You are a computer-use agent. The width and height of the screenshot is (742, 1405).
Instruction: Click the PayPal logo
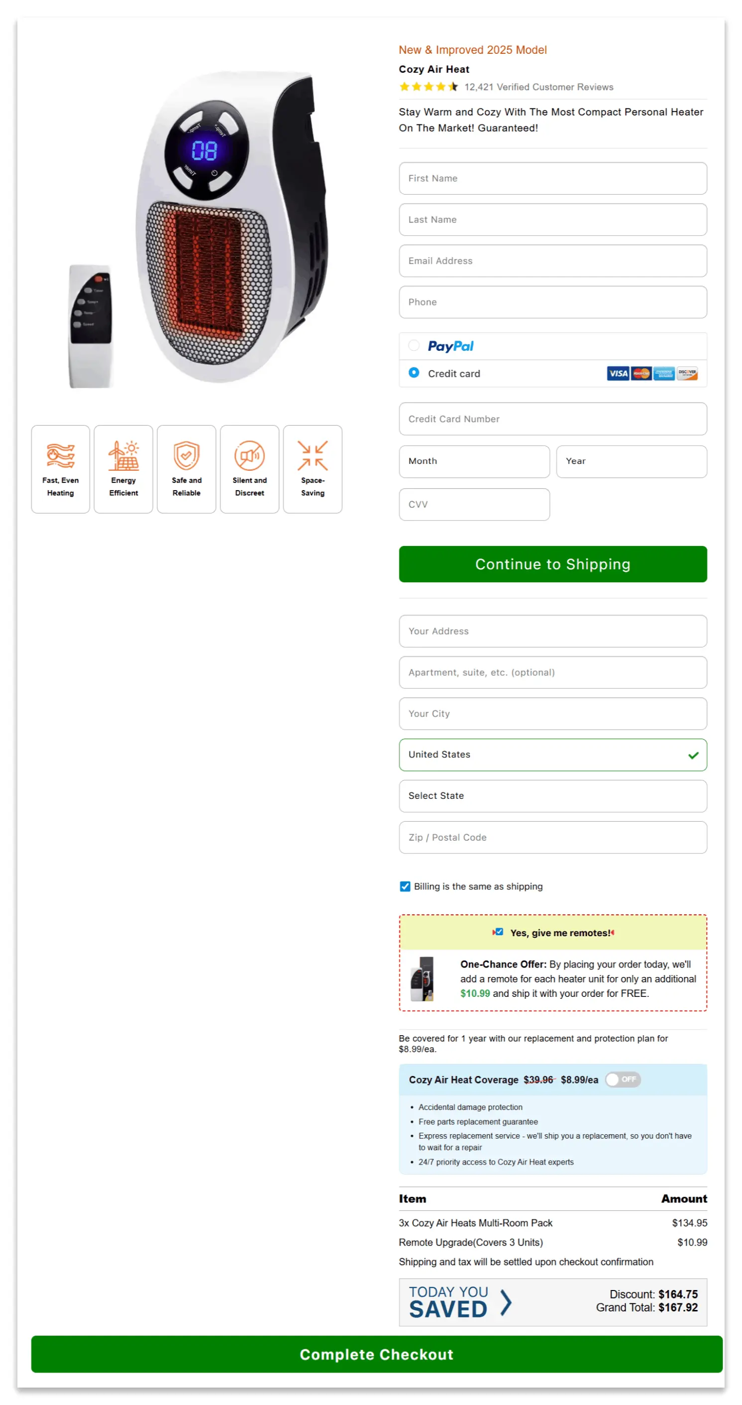pyautogui.click(x=450, y=346)
